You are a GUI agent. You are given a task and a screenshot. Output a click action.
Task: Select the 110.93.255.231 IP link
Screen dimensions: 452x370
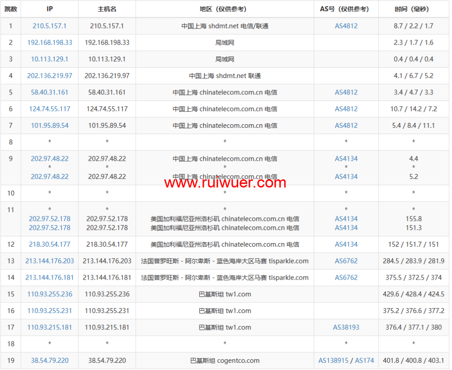49,311
